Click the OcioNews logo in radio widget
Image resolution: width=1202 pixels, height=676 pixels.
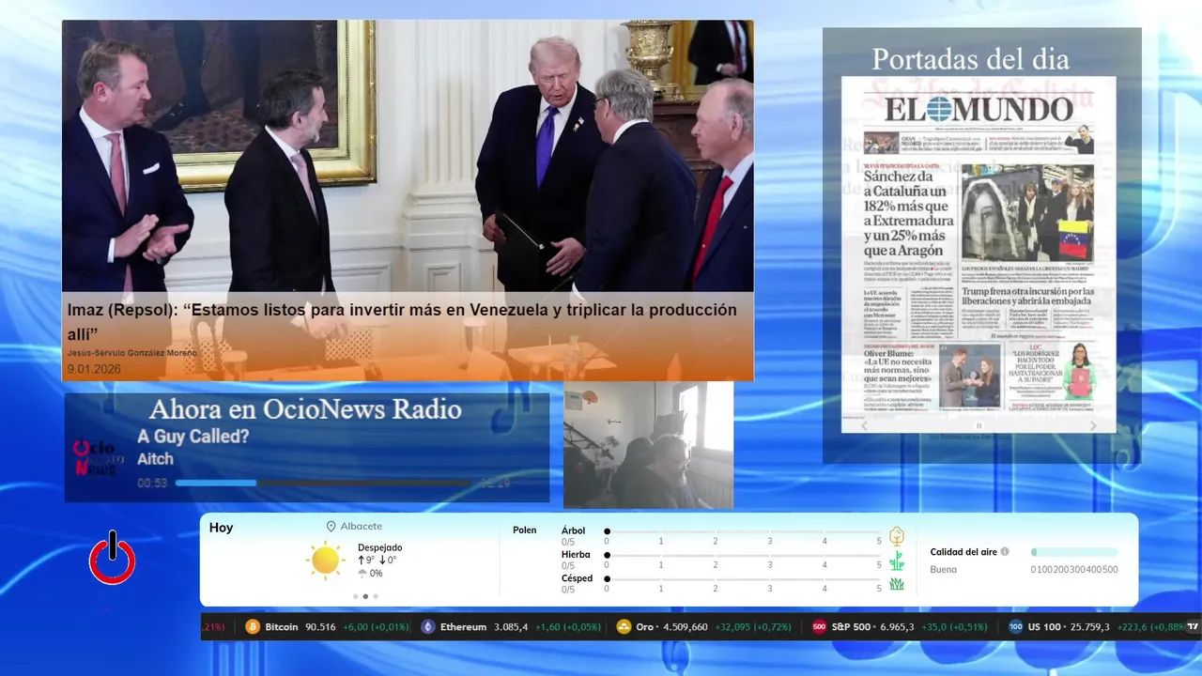pyautogui.click(x=98, y=457)
